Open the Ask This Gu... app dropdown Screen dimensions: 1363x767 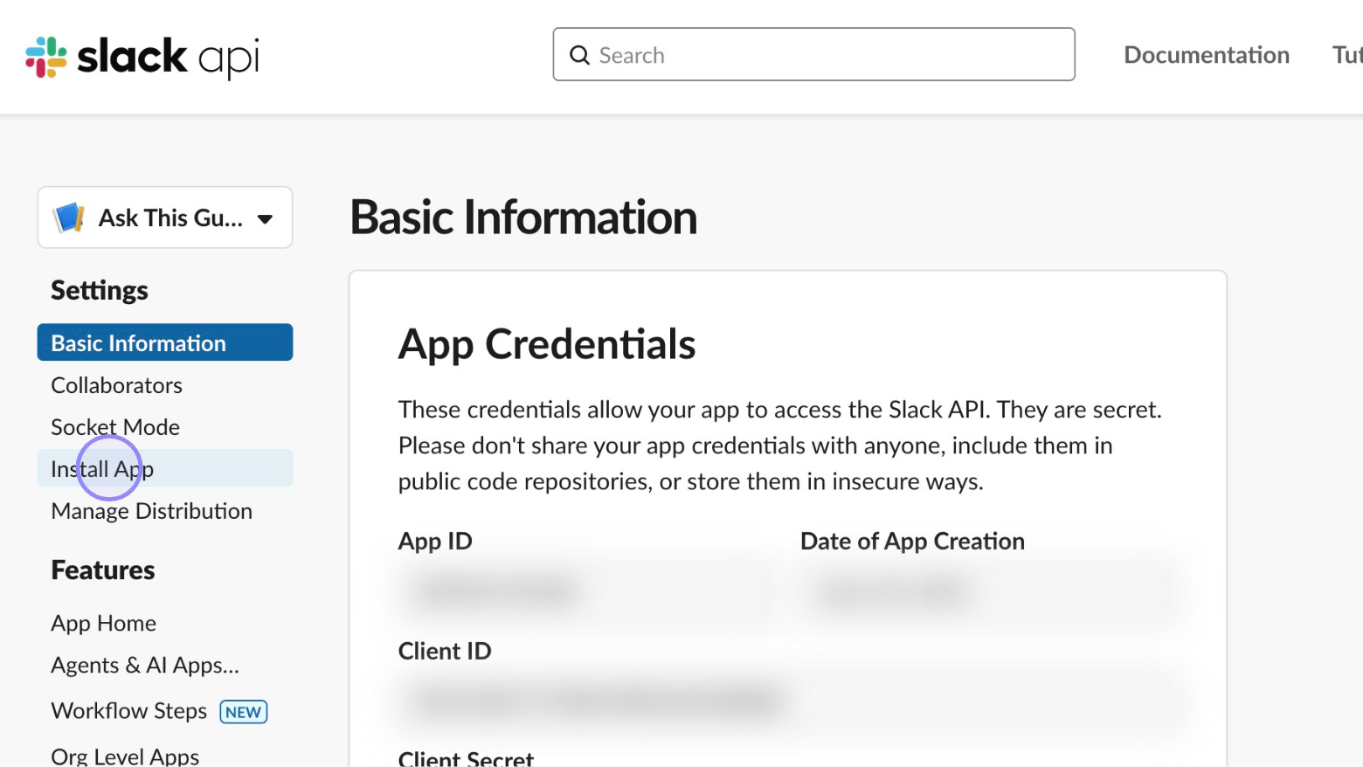pyautogui.click(x=165, y=218)
